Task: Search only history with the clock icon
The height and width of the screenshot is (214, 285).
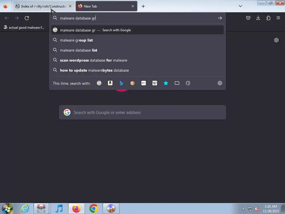Action: click(188, 83)
